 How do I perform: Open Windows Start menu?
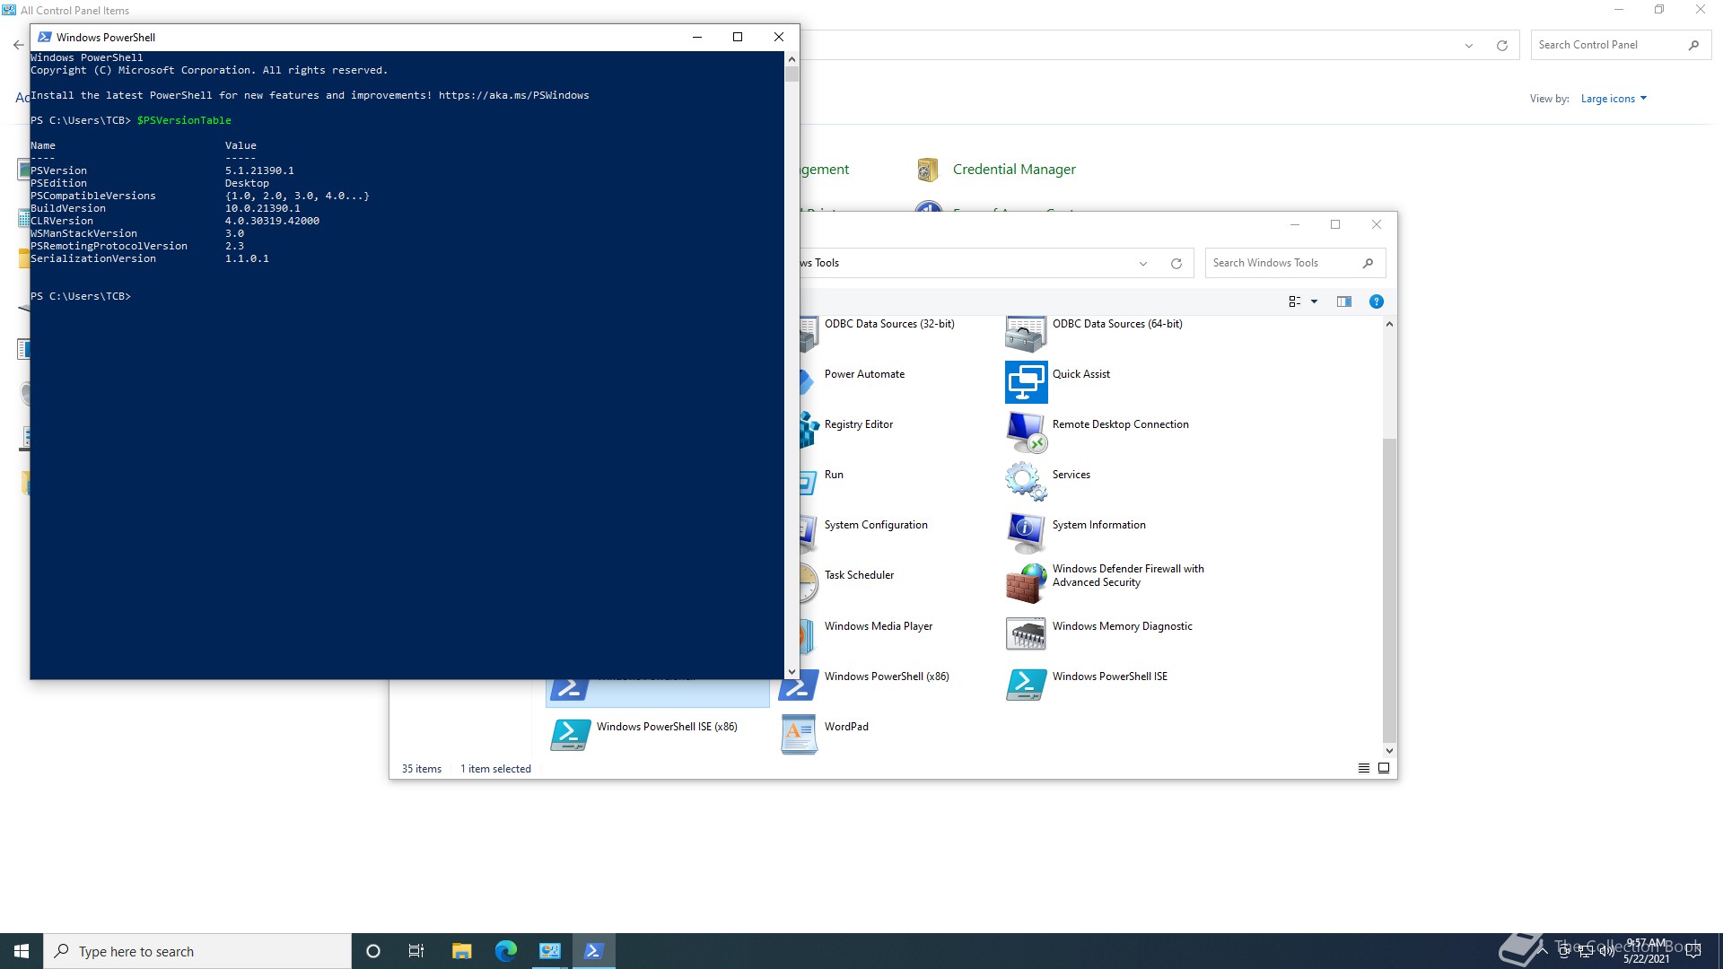coord(22,951)
